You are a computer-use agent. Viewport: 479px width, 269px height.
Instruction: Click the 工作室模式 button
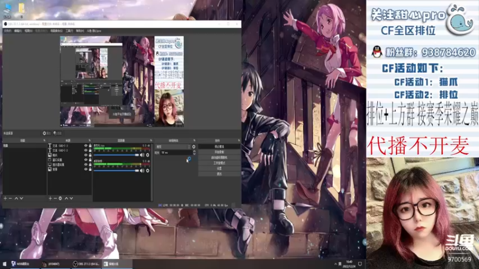pos(219,163)
